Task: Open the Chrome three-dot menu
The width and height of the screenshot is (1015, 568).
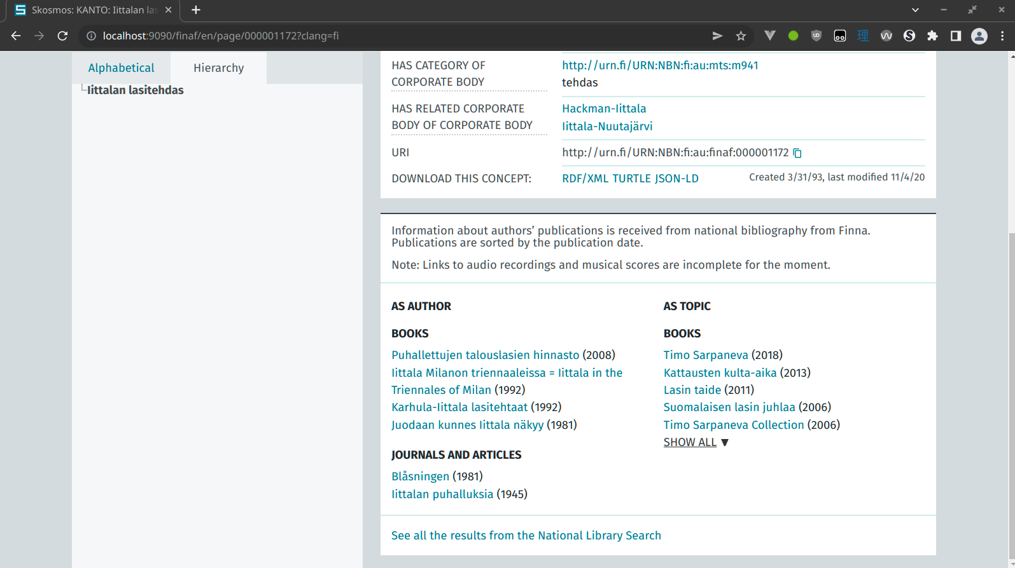Action: coord(1002,36)
